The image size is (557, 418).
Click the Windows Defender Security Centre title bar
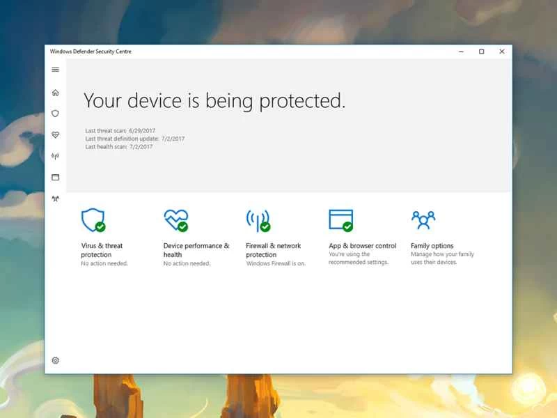click(91, 51)
